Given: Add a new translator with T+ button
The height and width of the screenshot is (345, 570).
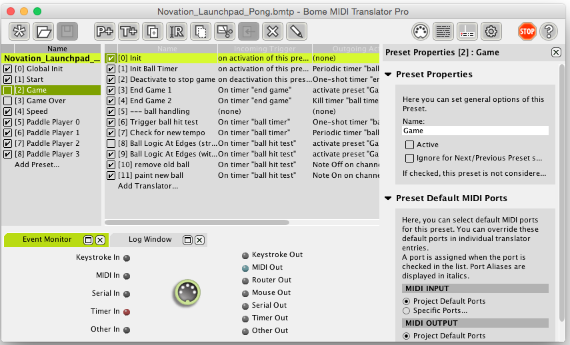Looking at the screenshot, I should point(129,31).
